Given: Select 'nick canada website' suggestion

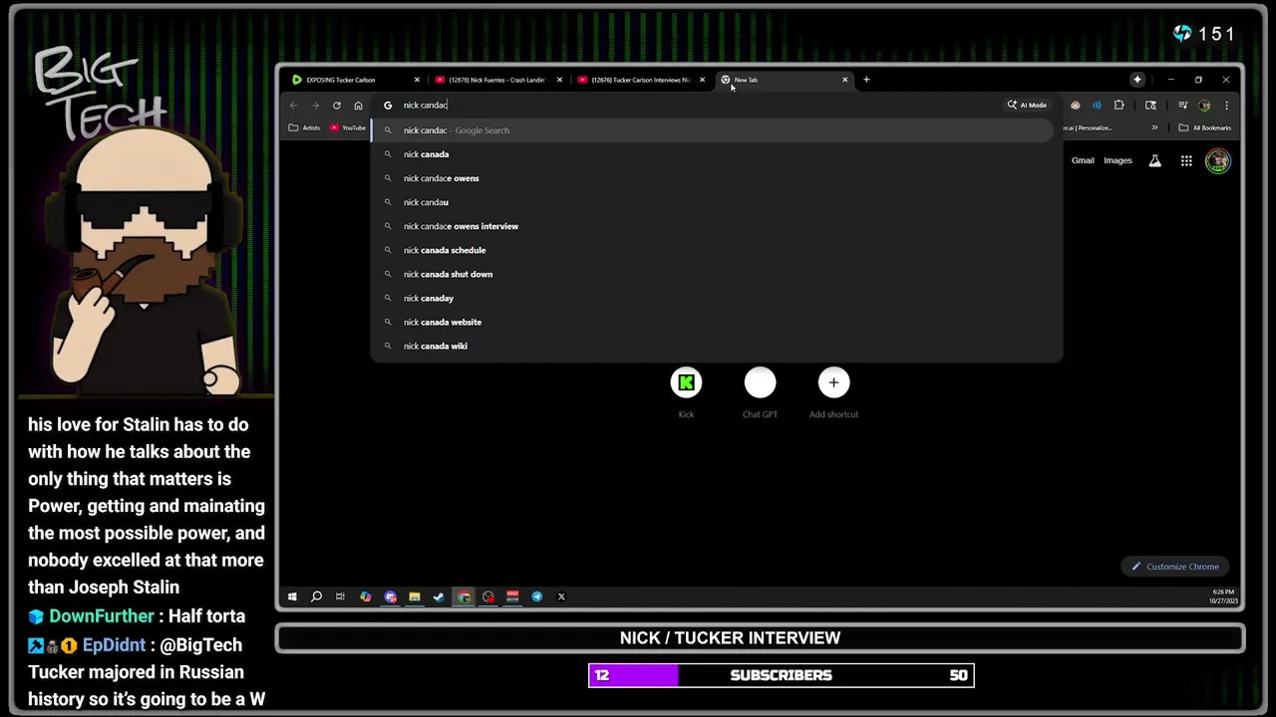Looking at the screenshot, I should coord(713,322).
